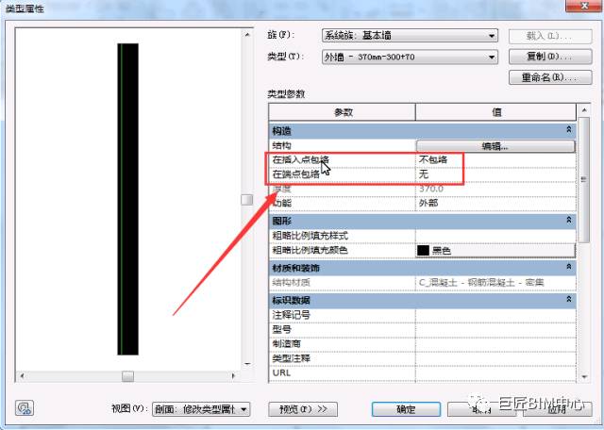This screenshot has height=430, width=604.
Task: Select the 不包络 value cell
Action: [495, 159]
